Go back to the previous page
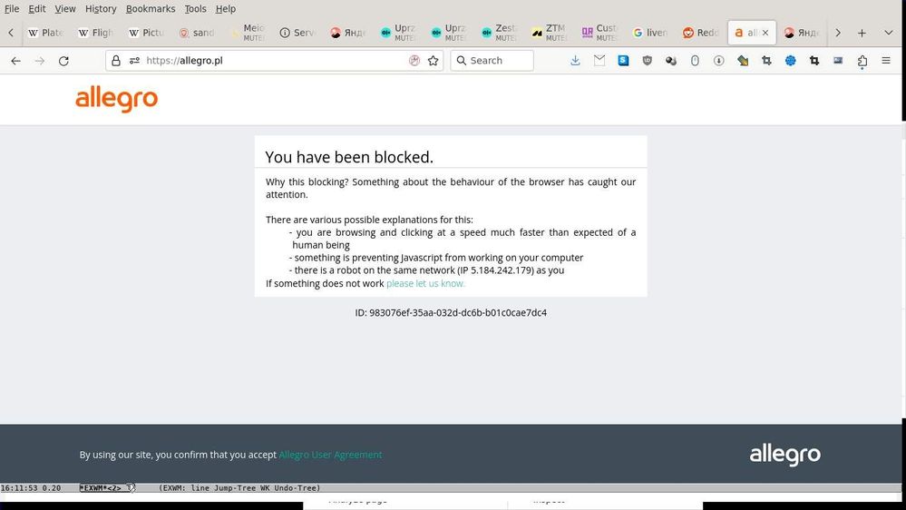 [15, 61]
